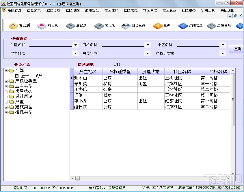
Task: Open the 房屋状态 dropdown list
Action: (148, 52)
